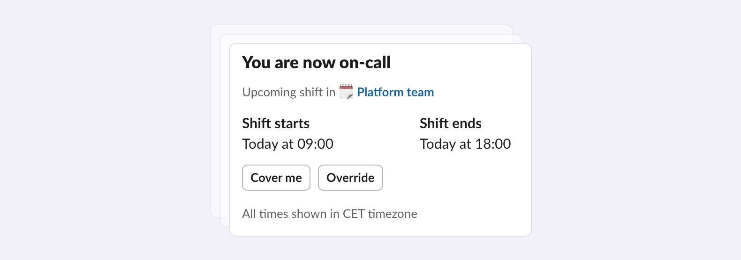Click the word "on-call" in the heading
Viewport: 741px width, 260px height.
point(365,63)
